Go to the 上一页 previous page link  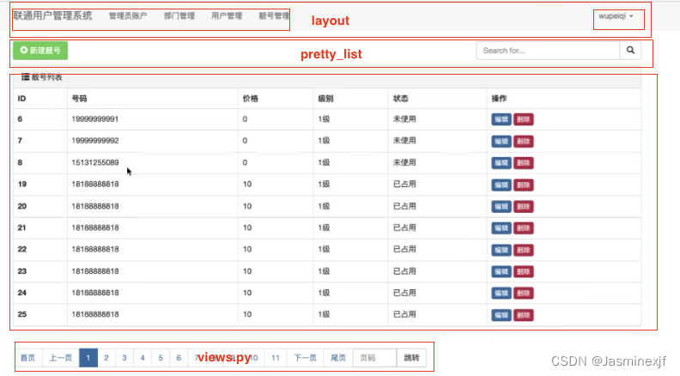click(x=60, y=358)
